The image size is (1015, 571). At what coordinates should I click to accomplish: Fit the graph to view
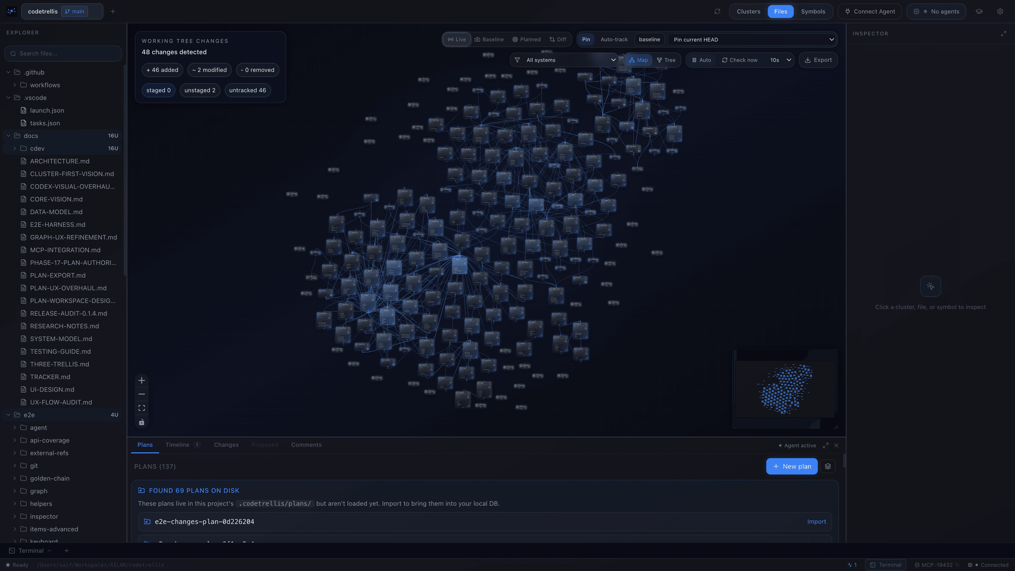click(141, 408)
